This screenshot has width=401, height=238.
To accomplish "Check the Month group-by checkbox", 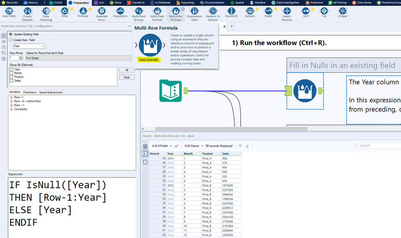I will pyautogui.click(x=11, y=73).
